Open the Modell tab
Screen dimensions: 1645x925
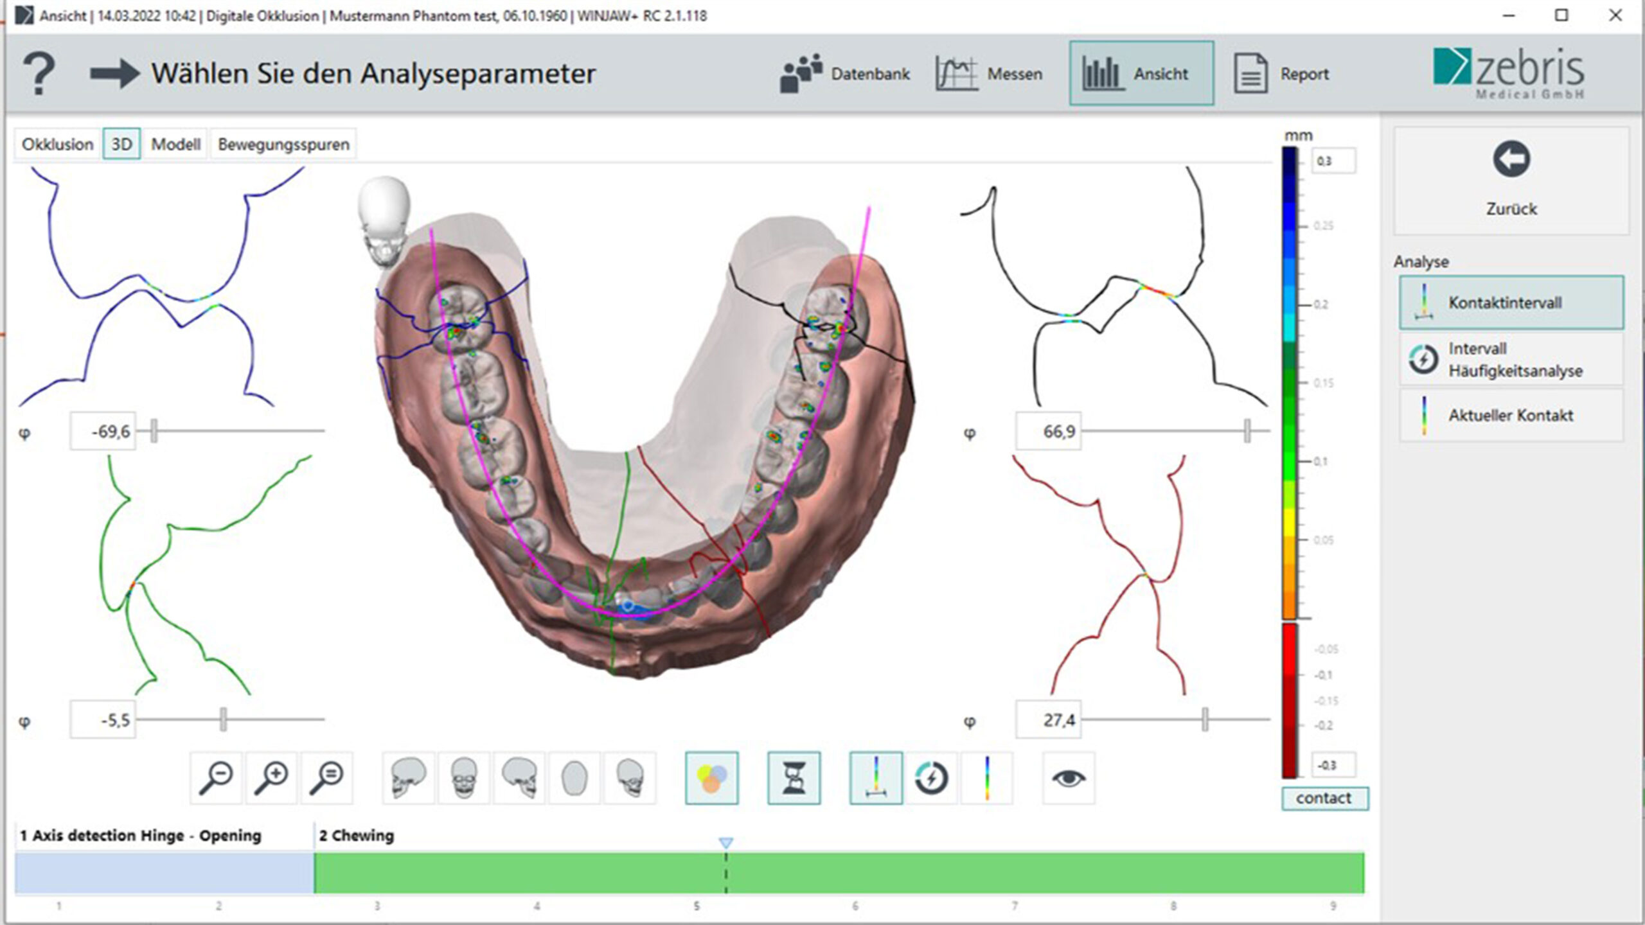(175, 144)
